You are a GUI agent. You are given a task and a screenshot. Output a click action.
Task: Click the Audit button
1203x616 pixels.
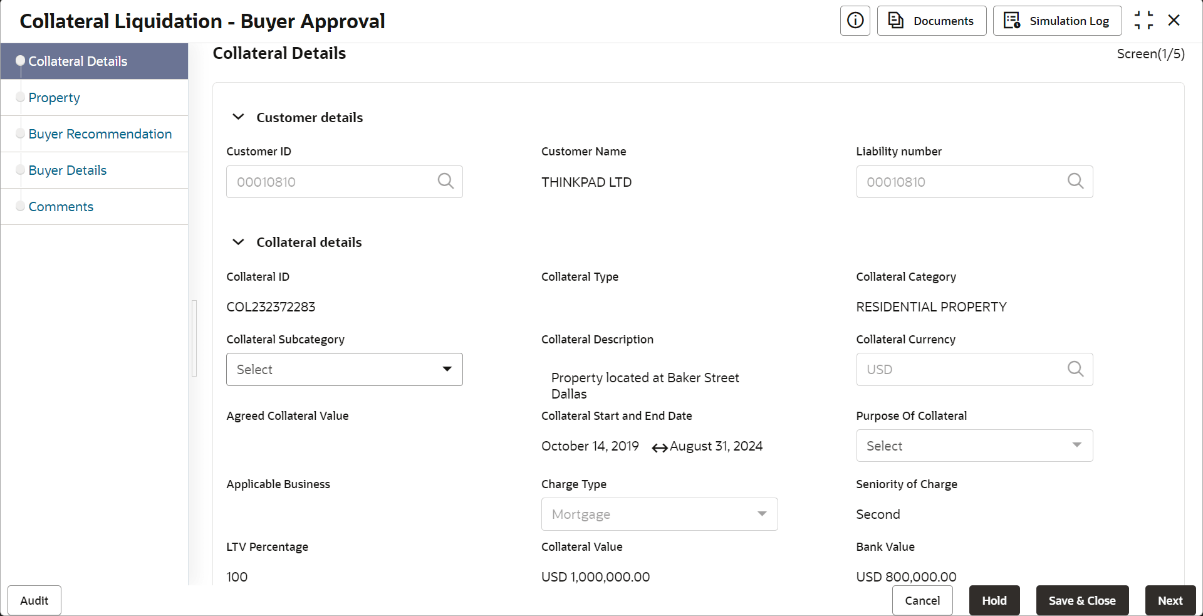34,600
